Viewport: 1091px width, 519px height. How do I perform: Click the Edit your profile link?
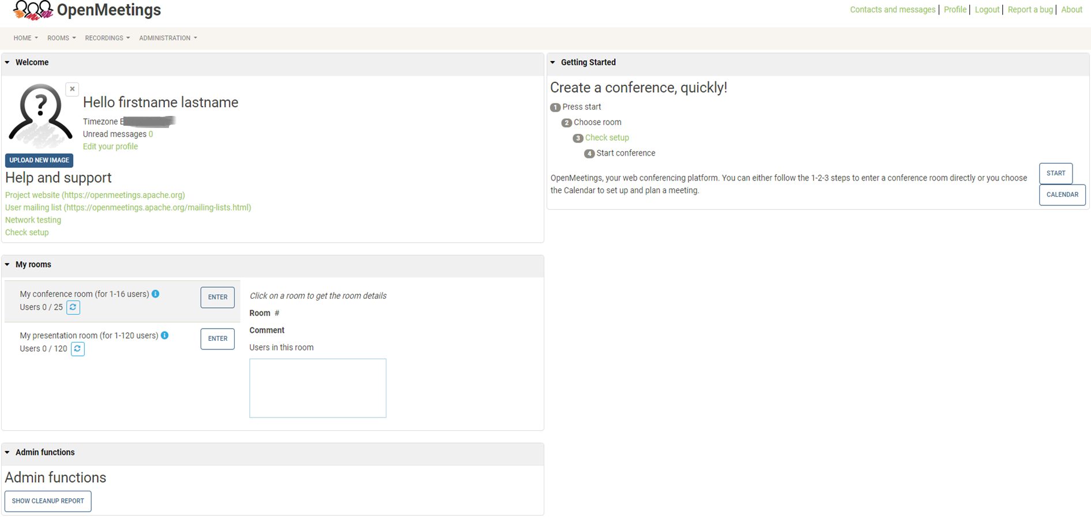(x=110, y=146)
